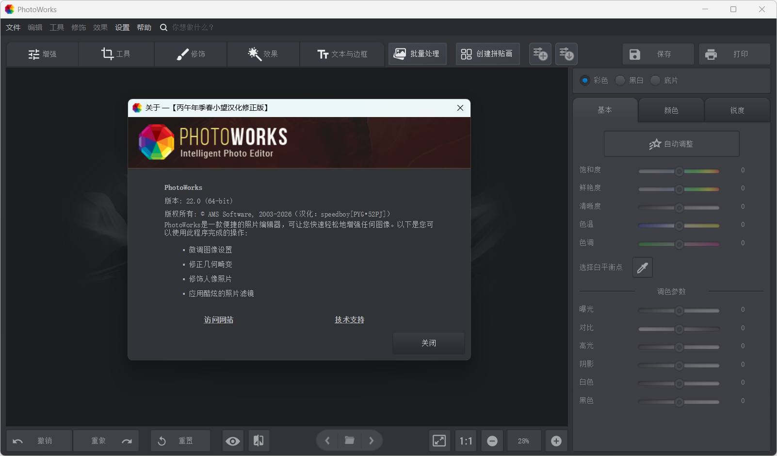This screenshot has width=777, height=456.
Task: Adjust the 阴影 shadows slider
Action: [x=679, y=365]
